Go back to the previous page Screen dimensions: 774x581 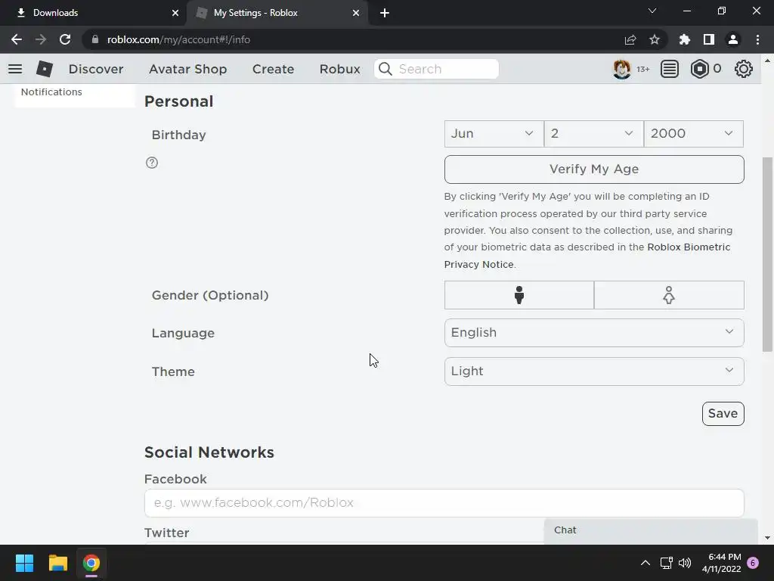(17, 39)
